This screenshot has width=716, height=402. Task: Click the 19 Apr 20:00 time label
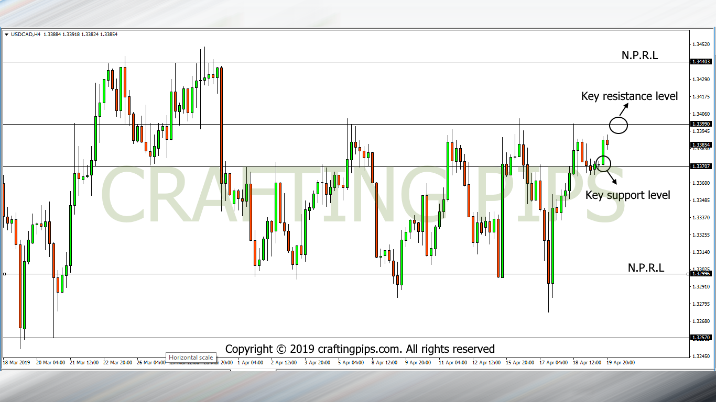[621, 362]
